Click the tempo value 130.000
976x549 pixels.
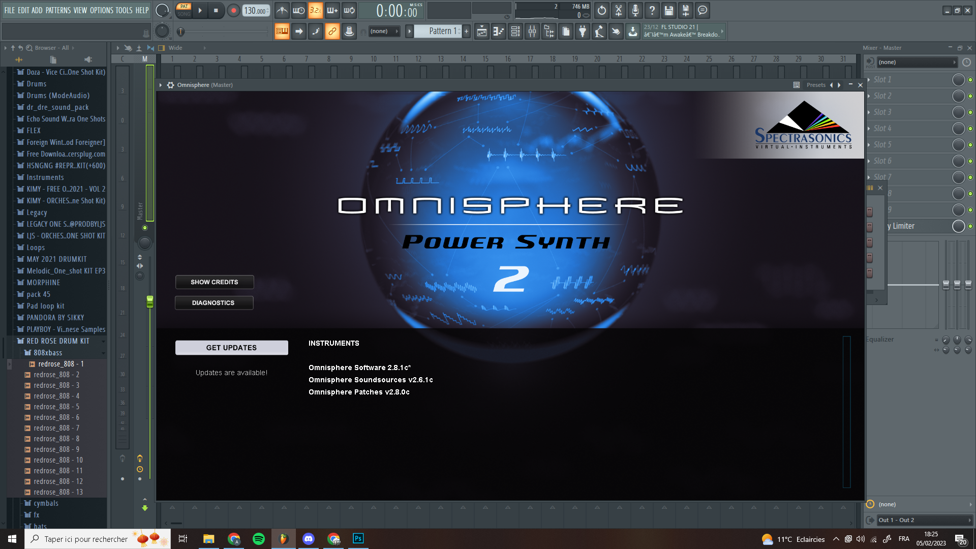pyautogui.click(x=256, y=10)
